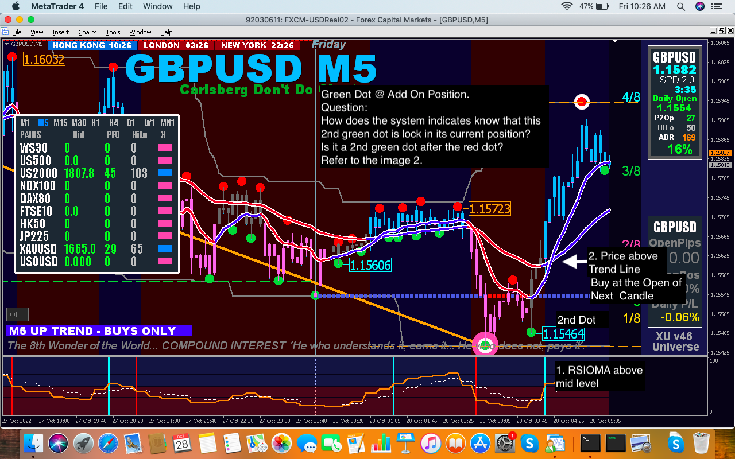
Task: Click the 1.16032 price label
Action: point(44,59)
